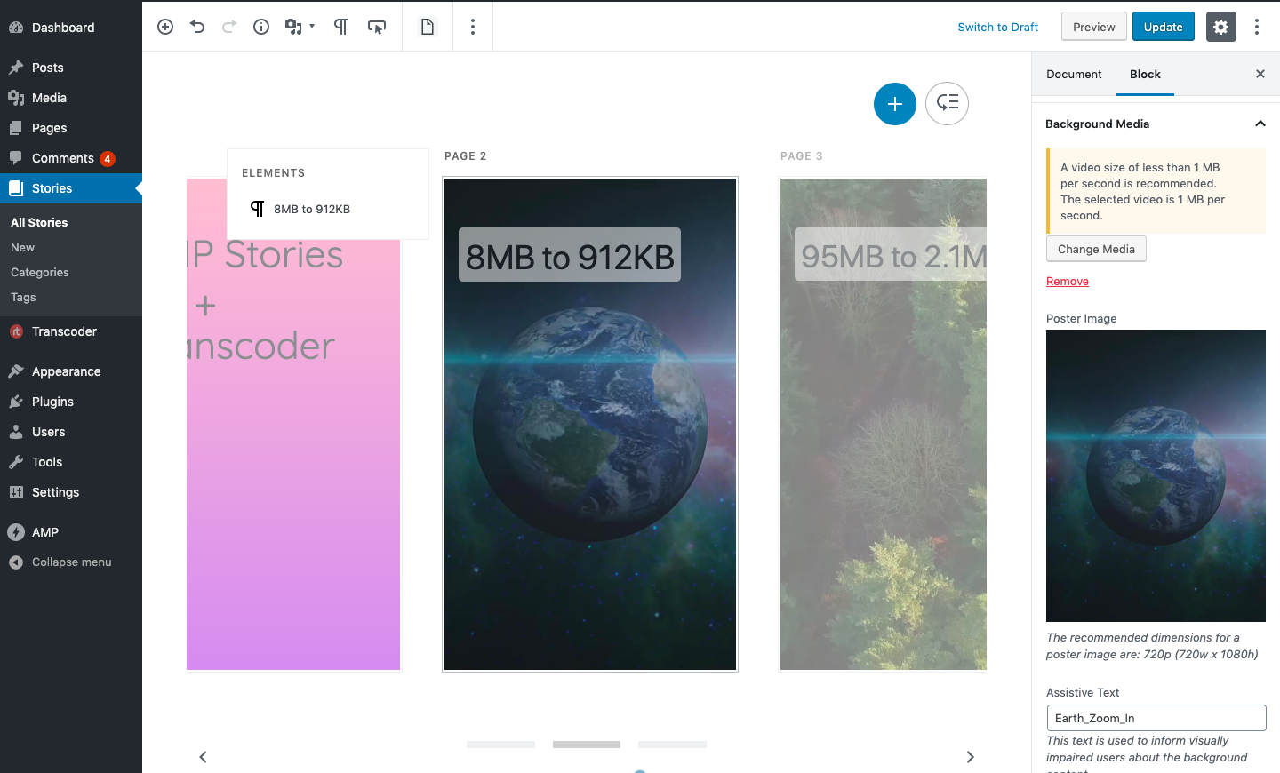Undo the last change

coord(197,27)
